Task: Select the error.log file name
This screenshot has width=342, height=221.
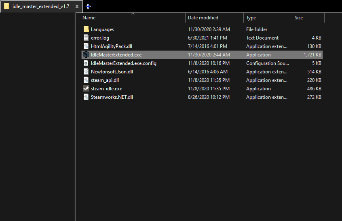Action: pos(100,38)
